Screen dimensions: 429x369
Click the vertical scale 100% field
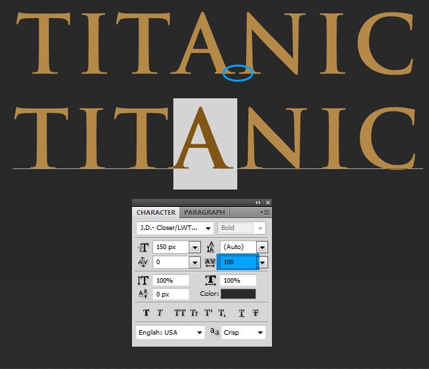tap(171, 281)
